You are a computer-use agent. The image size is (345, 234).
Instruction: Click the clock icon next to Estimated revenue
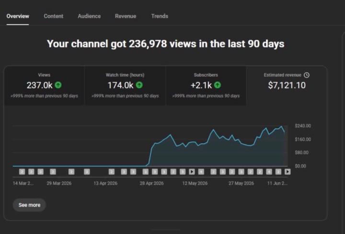point(307,75)
